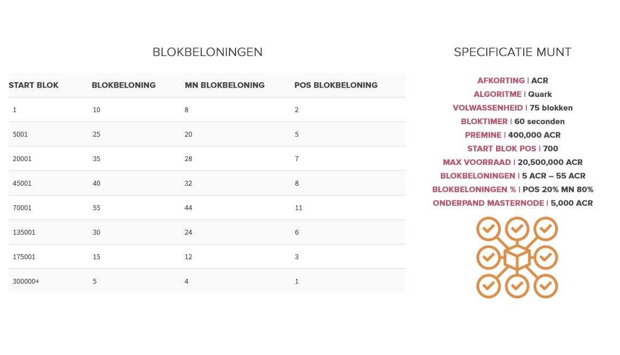Screen dimensions: 620x355
Task: Click the bottom-left checkmark circle icon
Action: tap(489, 286)
